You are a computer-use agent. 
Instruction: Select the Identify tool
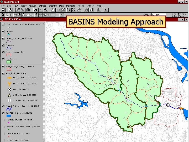(x=3, y=15)
